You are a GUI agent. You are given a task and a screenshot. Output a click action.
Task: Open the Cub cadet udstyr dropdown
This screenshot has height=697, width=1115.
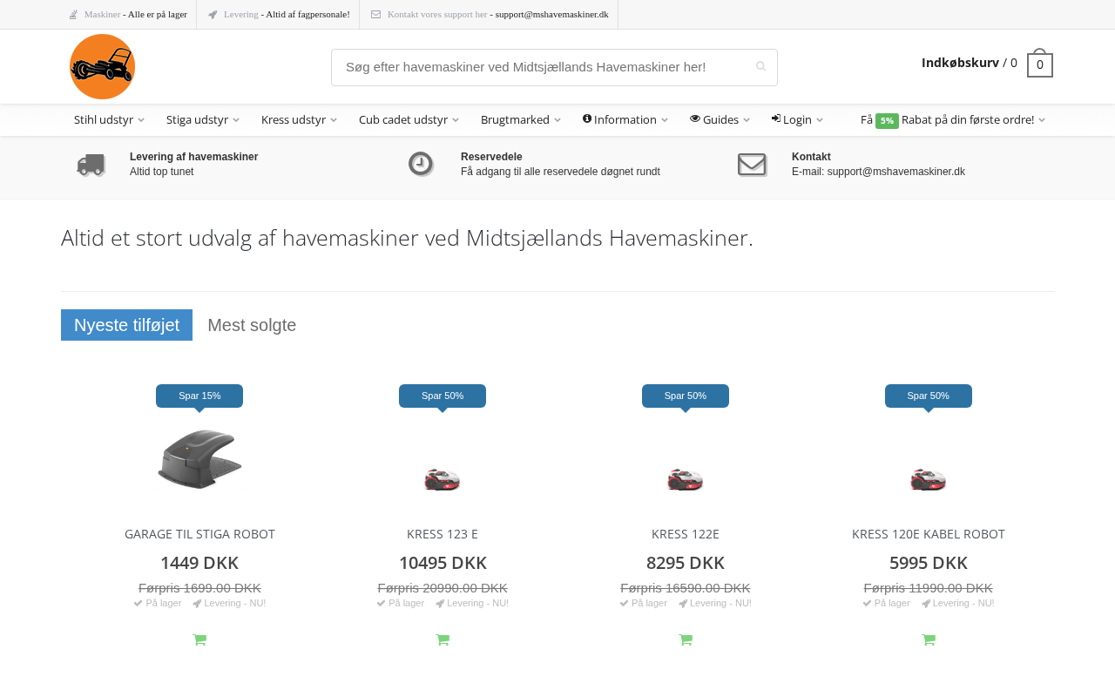[409, 120]
